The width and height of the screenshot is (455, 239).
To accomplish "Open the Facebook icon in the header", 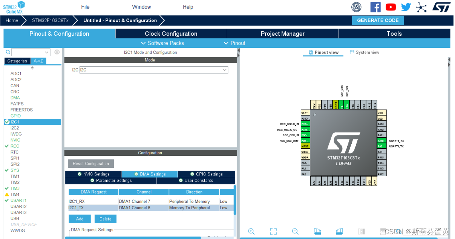I will [x=375, y=7].
